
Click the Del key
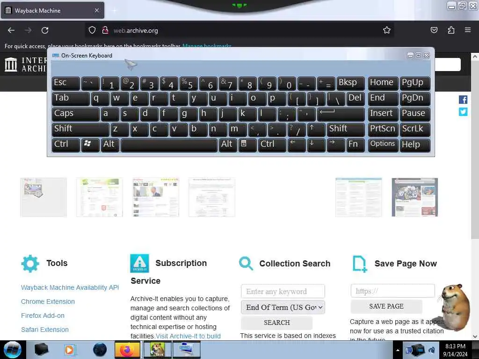(x=356, y=99)
